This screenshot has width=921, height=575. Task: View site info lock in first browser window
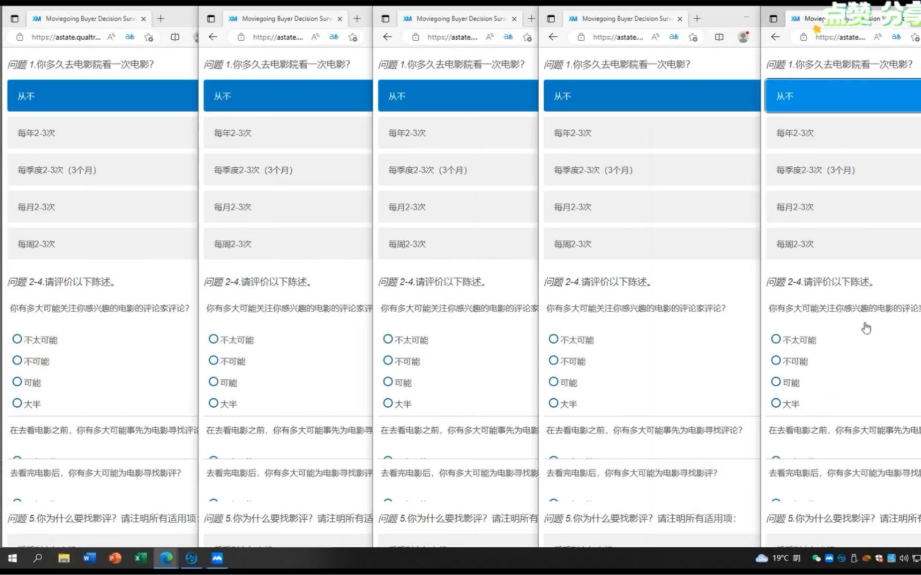pyautogui.click(x=20, y=37)
